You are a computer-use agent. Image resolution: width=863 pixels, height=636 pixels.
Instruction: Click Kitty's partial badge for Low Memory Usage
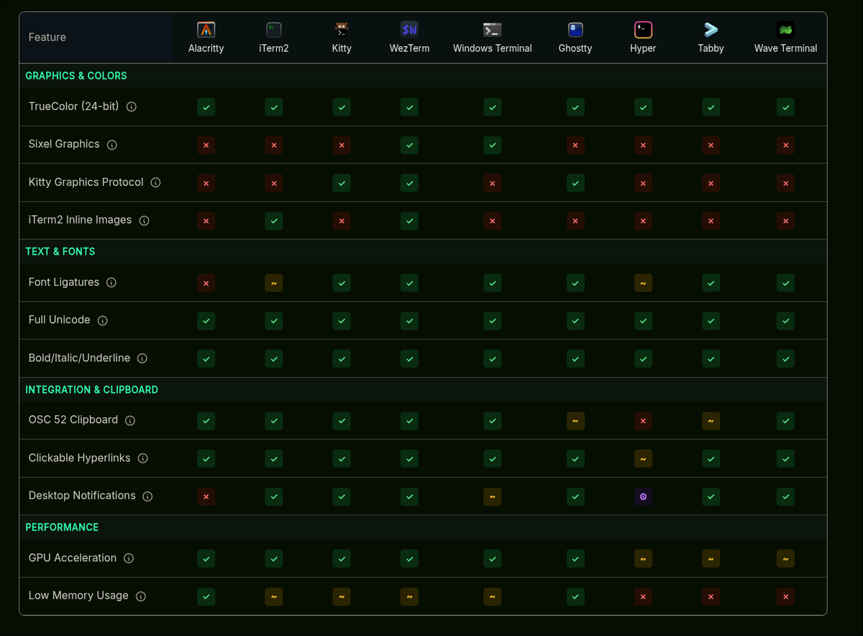342,596
